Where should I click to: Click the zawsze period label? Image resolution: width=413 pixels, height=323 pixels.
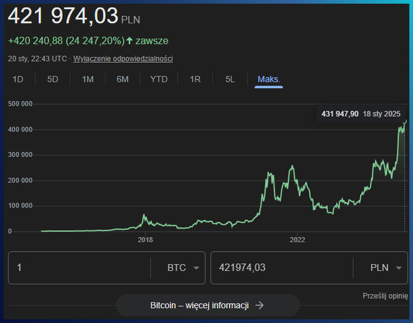152,41
